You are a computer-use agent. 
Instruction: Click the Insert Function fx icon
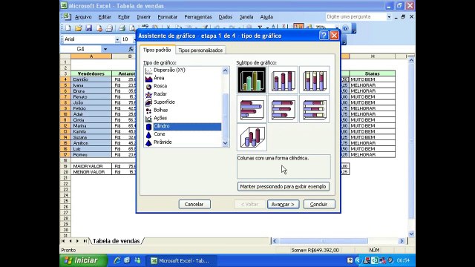(131, 49)
